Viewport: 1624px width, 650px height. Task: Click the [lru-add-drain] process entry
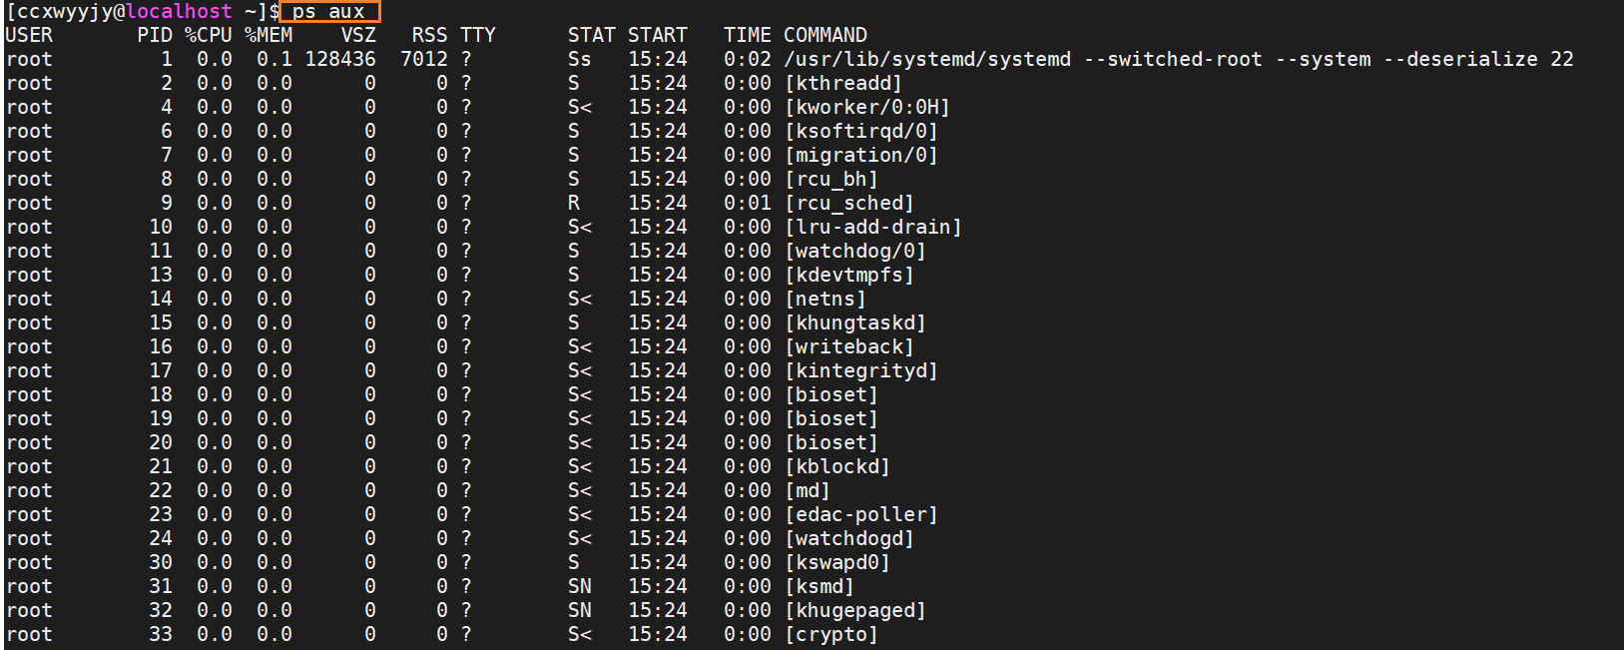(873, 227)
